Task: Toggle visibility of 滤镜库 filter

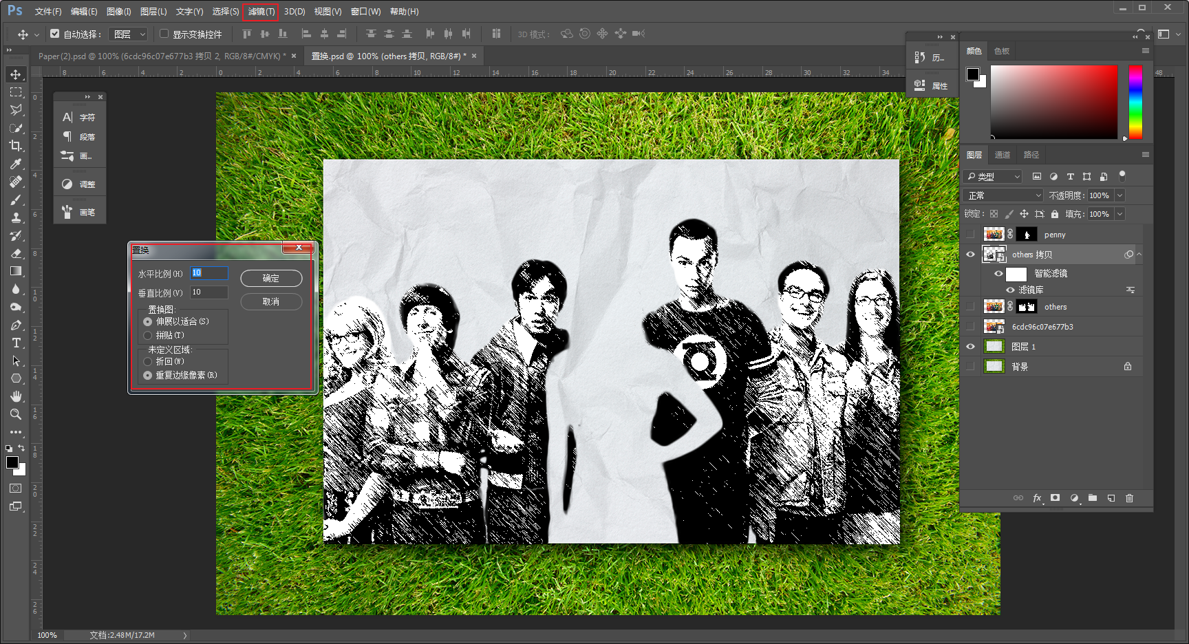Action: tap(1010, 290)
